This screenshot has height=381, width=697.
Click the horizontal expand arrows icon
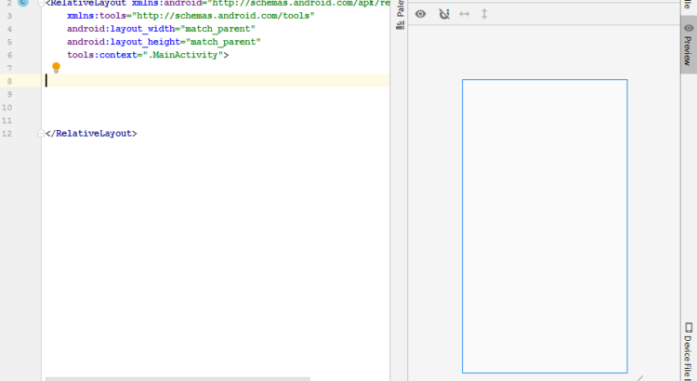[x=465, y=14]
